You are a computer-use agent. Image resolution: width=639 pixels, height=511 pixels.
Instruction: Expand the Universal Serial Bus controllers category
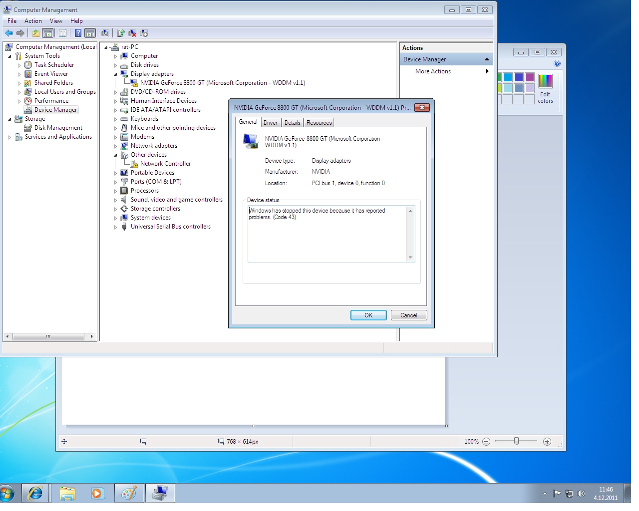point(115,227)
